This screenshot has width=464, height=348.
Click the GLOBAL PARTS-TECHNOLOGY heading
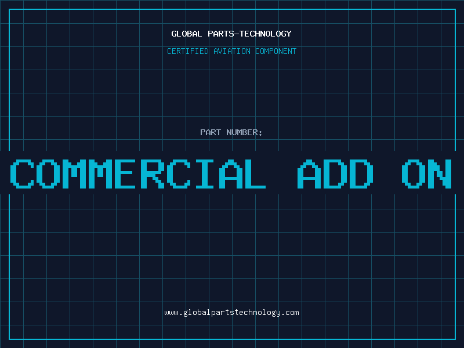(x=231, y=34)
